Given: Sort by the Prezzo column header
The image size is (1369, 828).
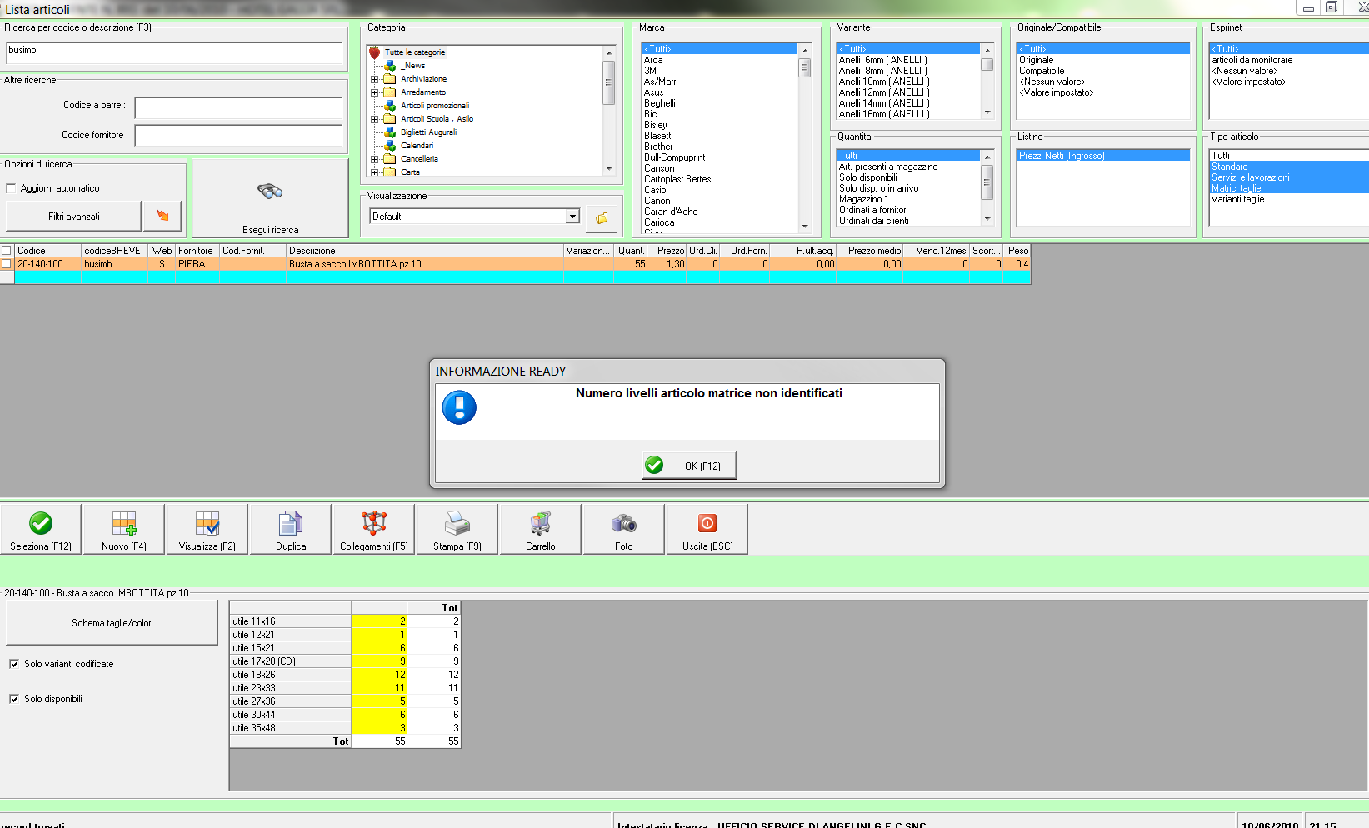Looking at the screenshot, I should pos(667,251).
